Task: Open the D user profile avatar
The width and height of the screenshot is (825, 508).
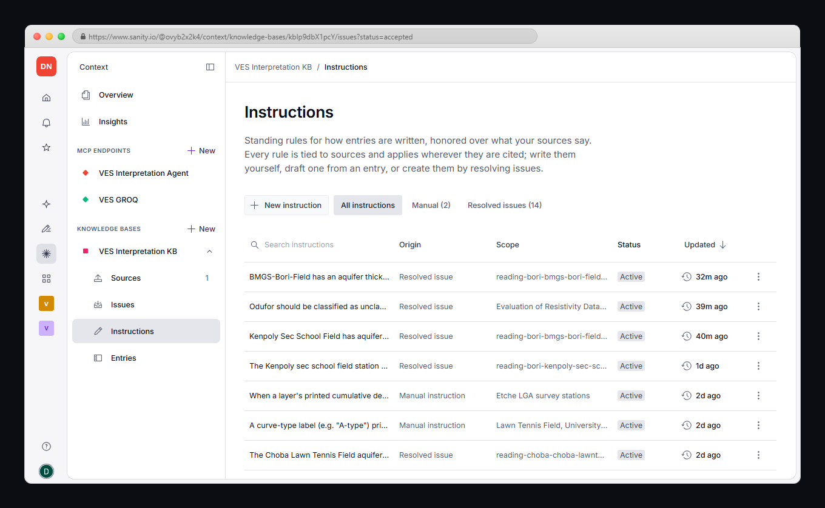Action: coord(46,471)
